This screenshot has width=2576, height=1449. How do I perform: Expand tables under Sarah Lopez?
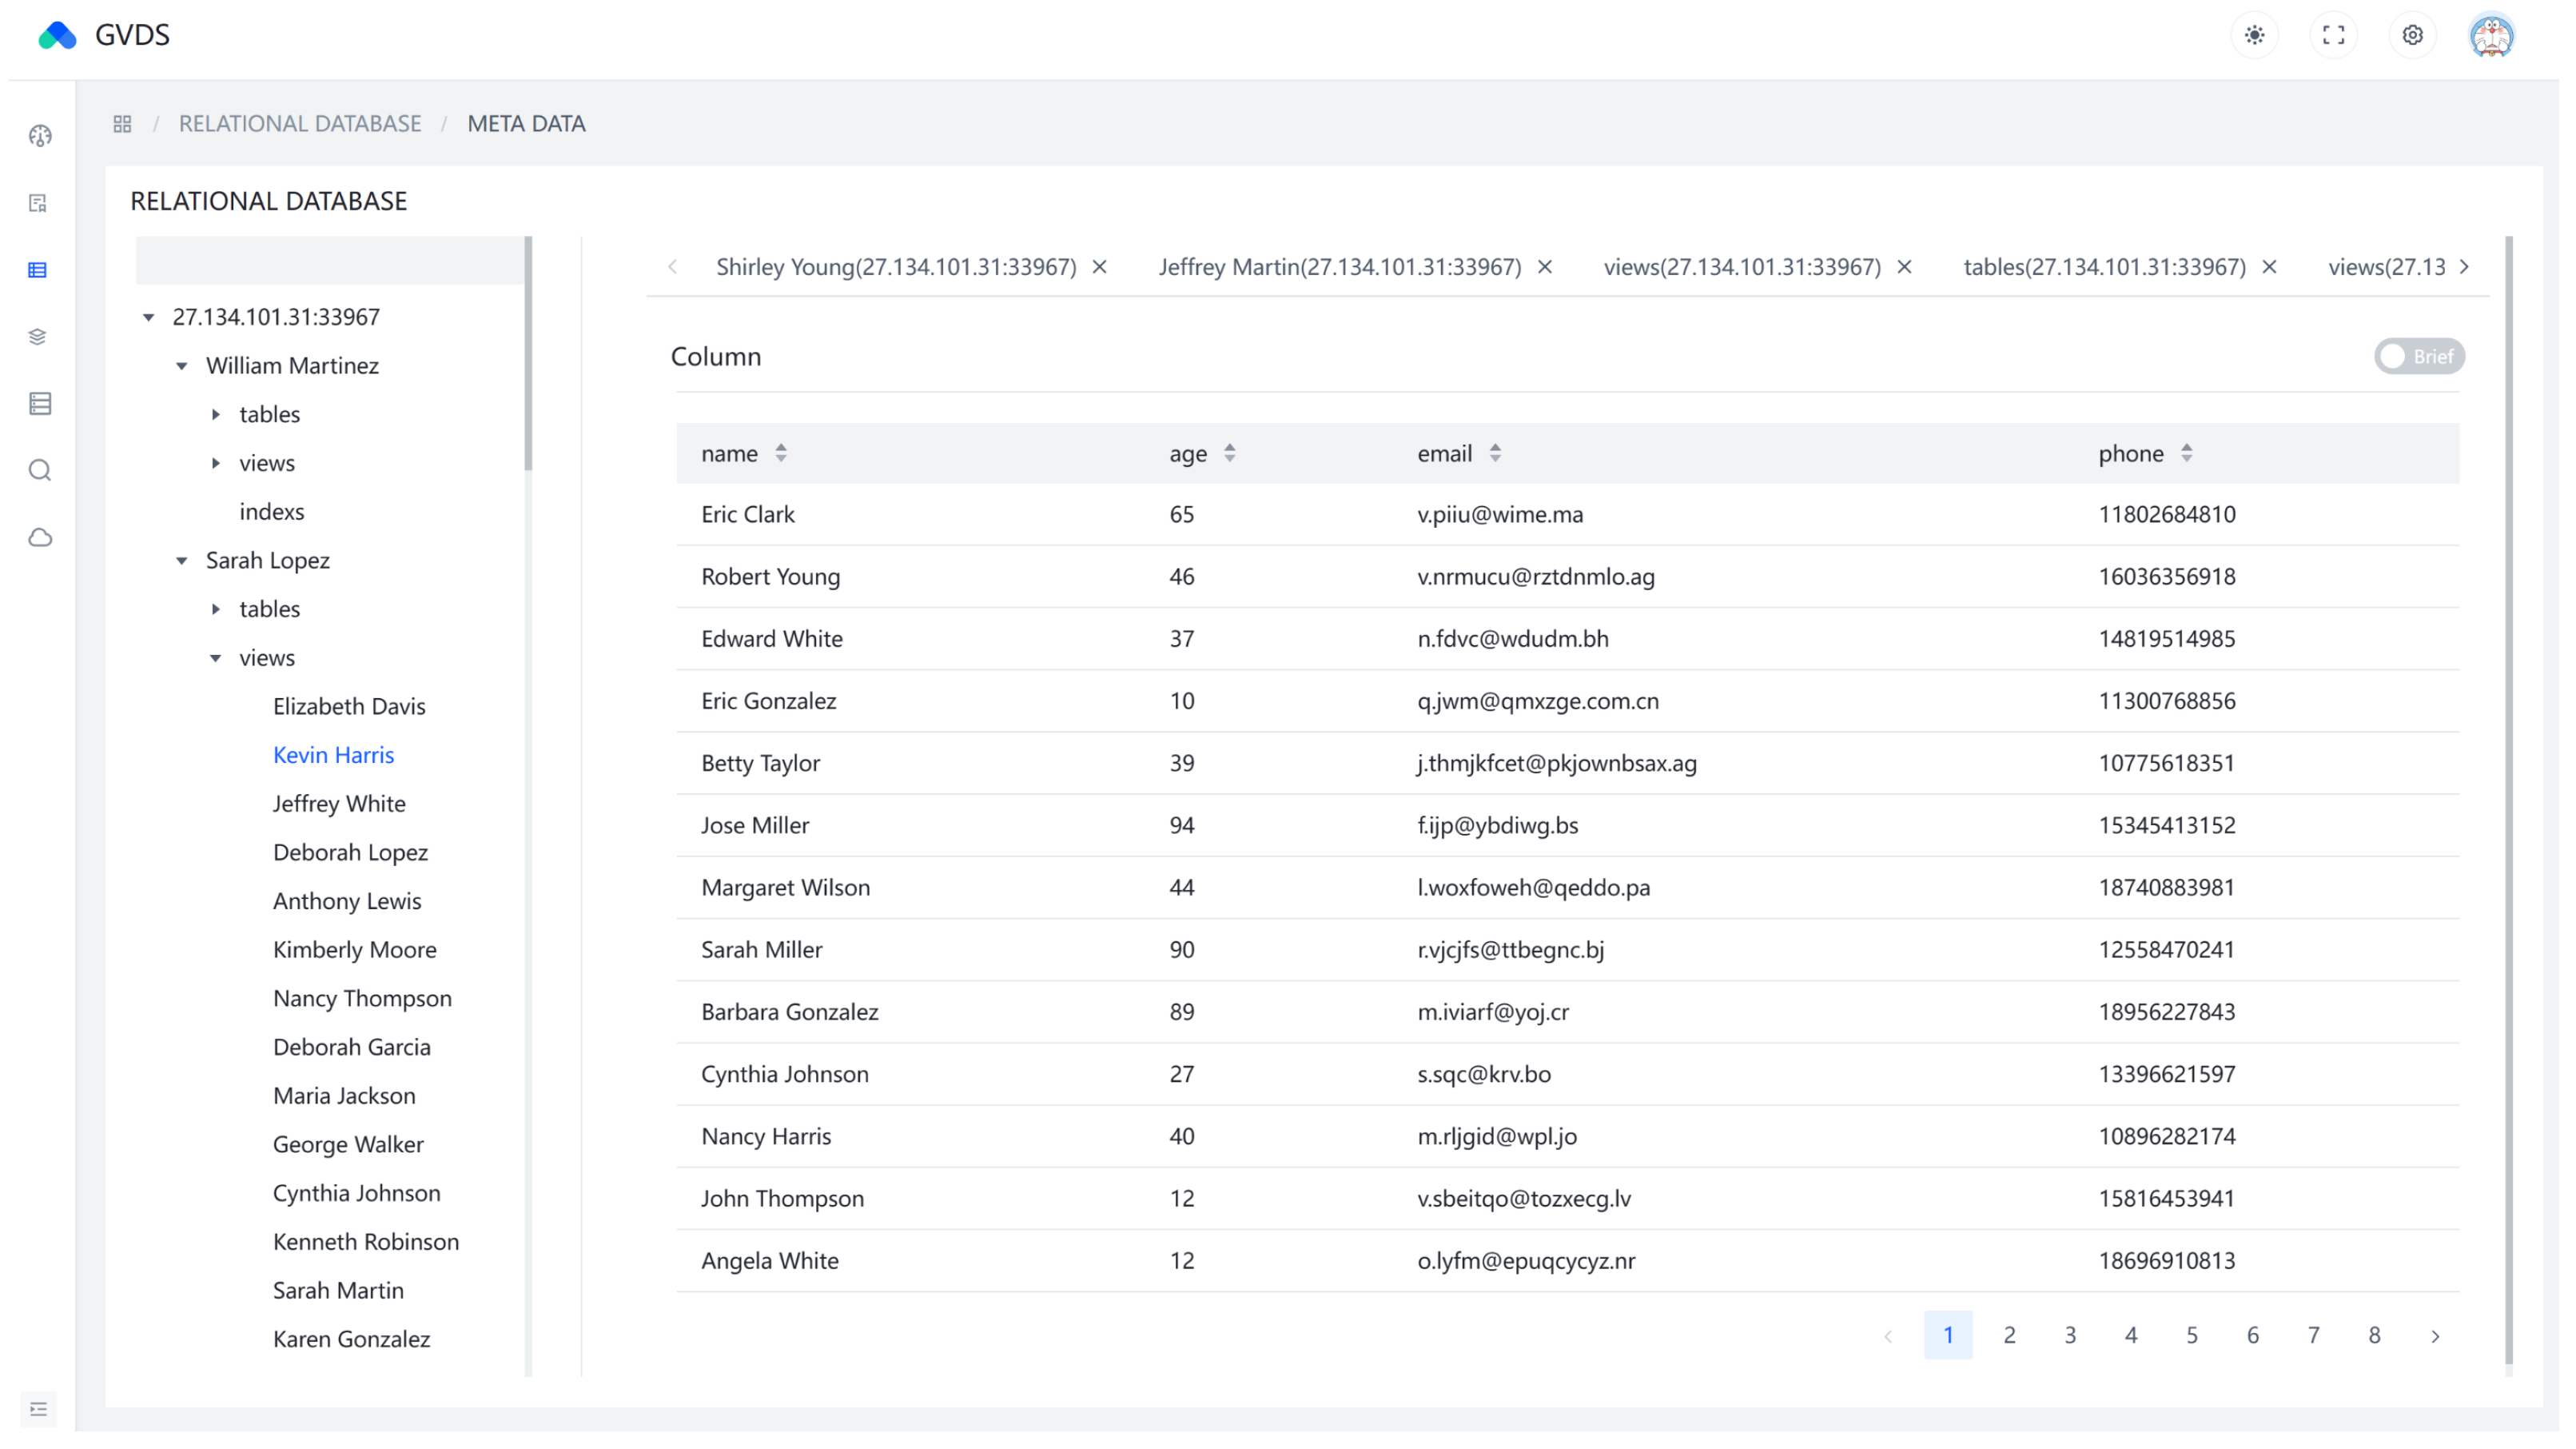(216, 609)
